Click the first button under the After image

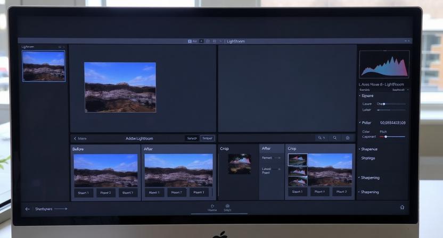(x=154, y=192)
